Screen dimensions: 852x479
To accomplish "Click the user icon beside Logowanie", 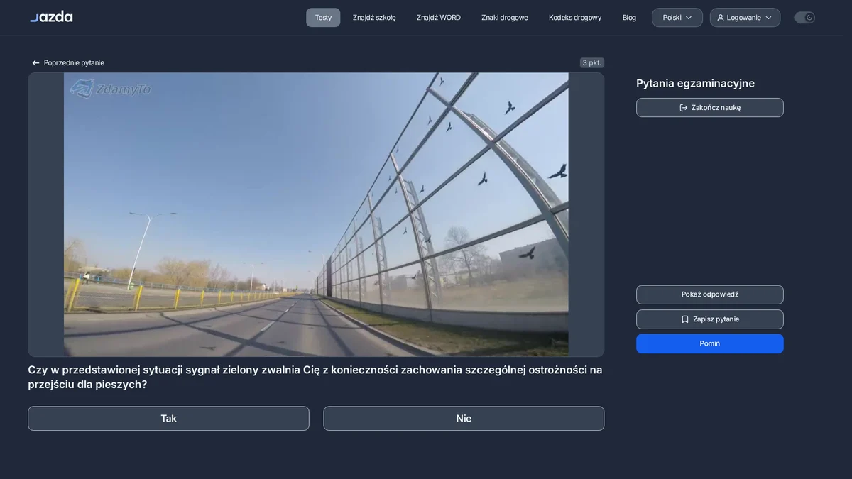I will (721, 18).
